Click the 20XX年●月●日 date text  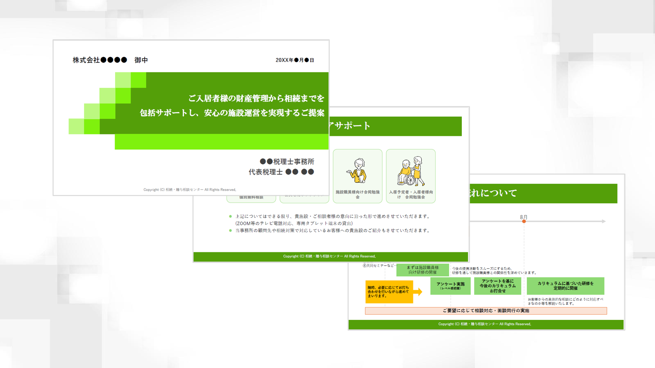[294, 60]
